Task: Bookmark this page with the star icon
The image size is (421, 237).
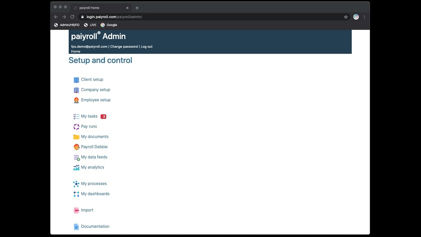Action: click(346, 17)
